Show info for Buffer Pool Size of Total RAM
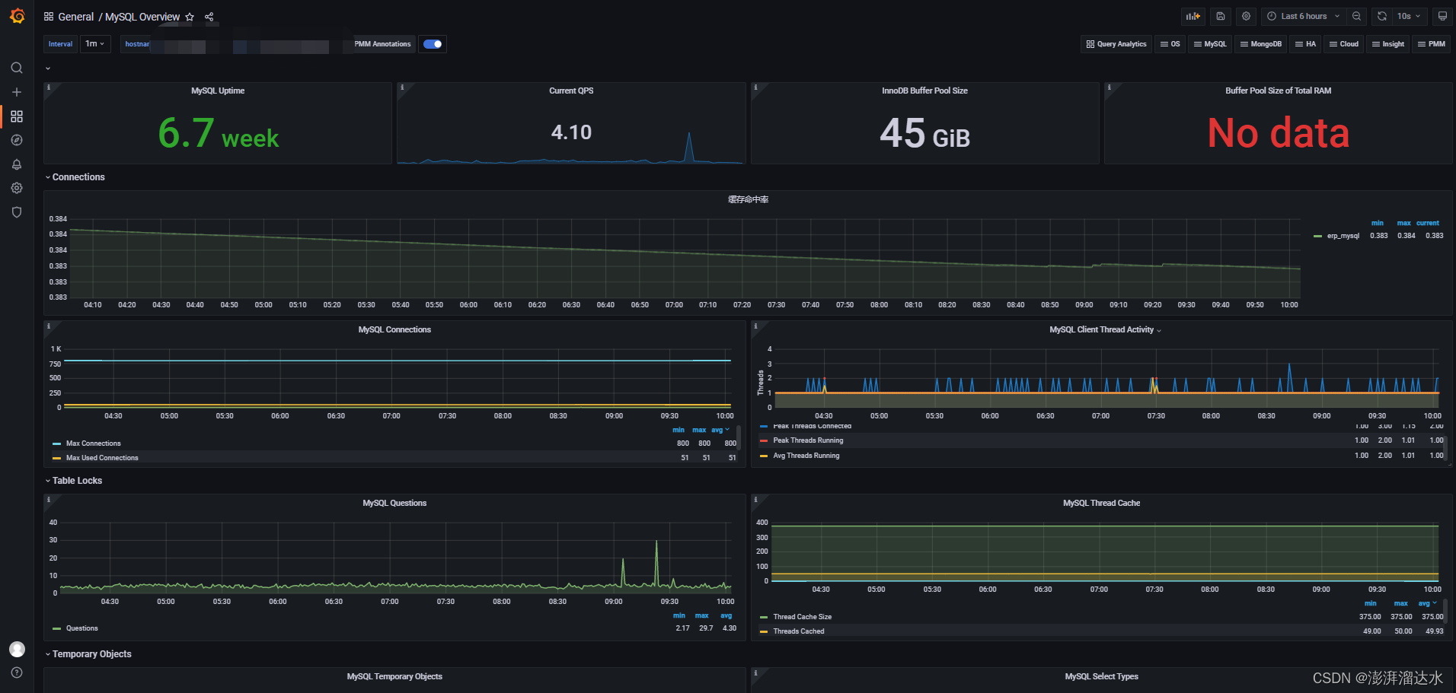This screenshot has height=693, width=1456. point(1109,87)
